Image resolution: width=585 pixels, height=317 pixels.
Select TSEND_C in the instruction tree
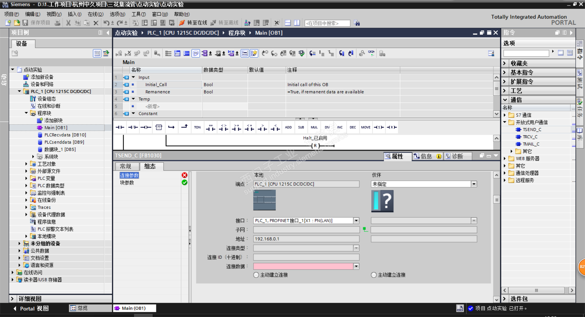pyautogui.click(x=532, y=130)
